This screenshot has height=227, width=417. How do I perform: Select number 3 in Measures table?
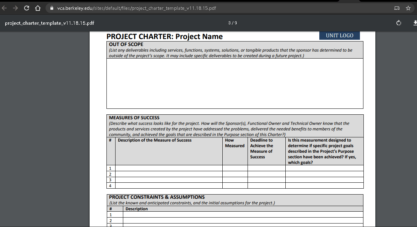pos(110,180)
